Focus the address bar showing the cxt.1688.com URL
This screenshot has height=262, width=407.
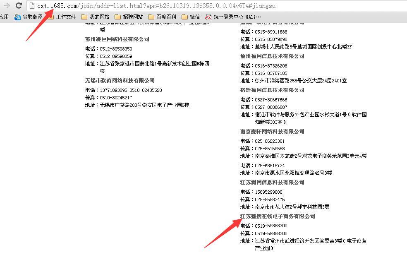(x=218, y=5)
